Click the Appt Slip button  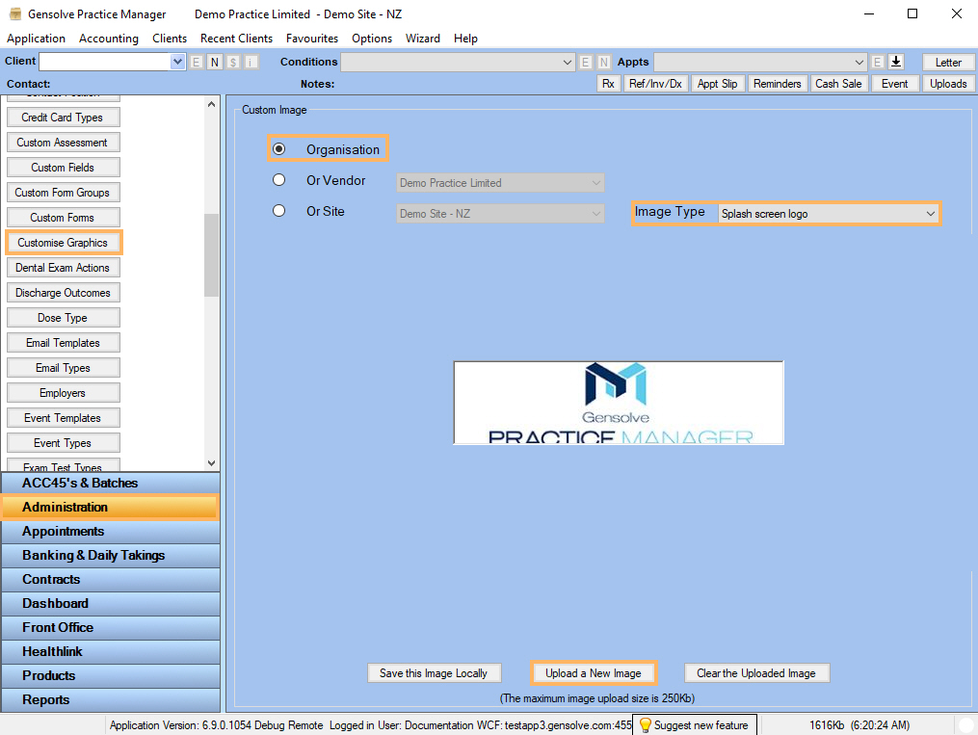pos(717,84)
